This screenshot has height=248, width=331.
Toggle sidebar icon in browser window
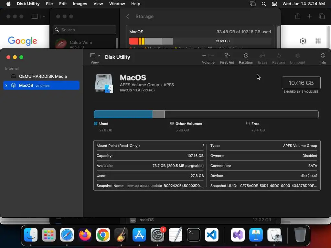pyautogui.click(x=35, y=16)
